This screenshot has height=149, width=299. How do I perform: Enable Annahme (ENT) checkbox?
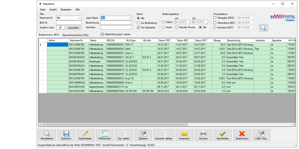(215, 27)
